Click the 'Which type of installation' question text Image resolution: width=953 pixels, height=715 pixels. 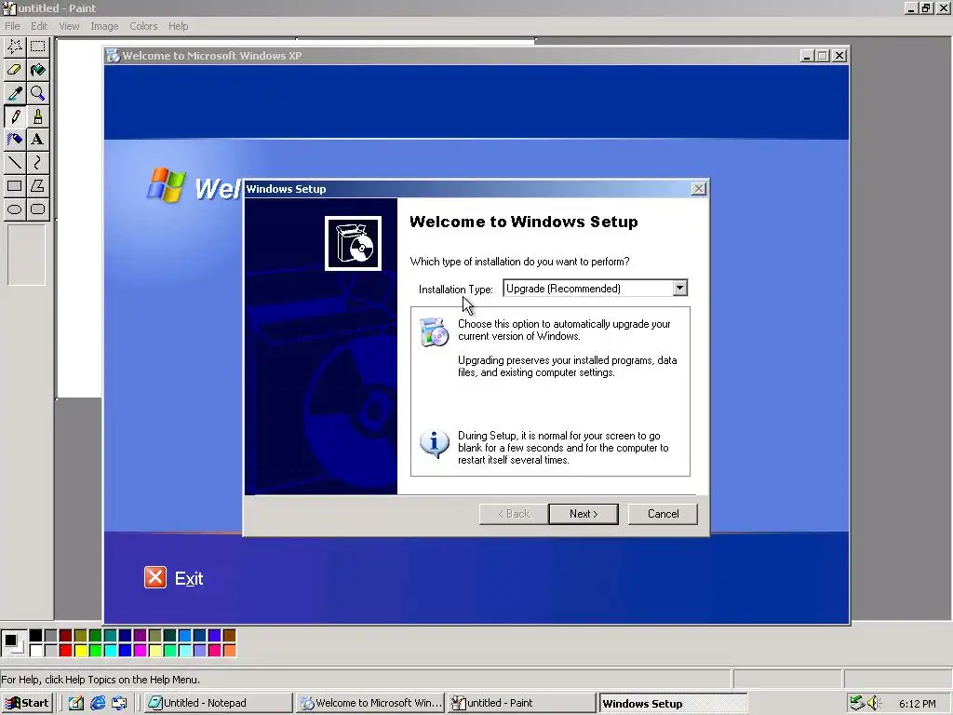pyautogui.click(x=519, y=262)
